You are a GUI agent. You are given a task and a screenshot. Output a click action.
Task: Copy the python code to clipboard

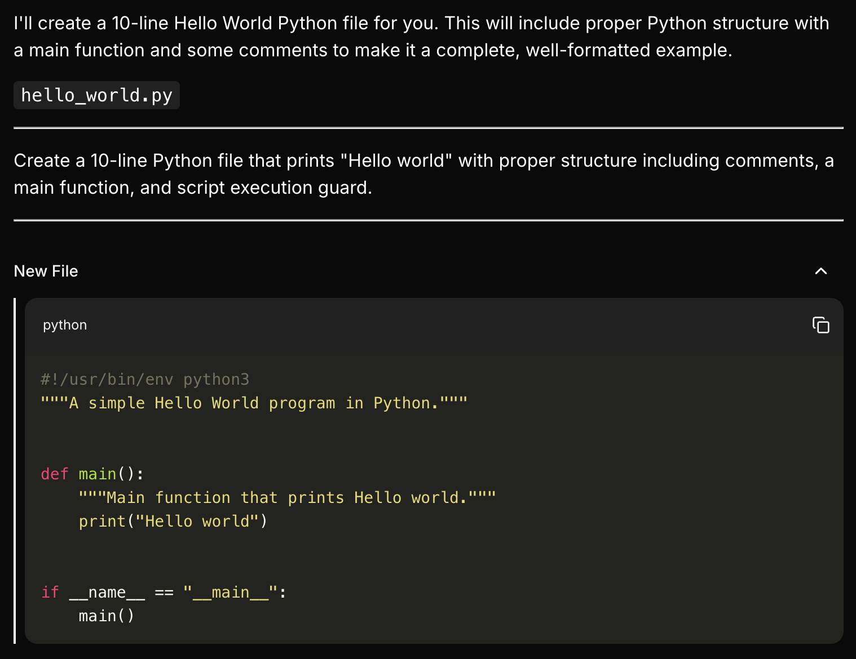pyautogui.click(x=820, y=326)
